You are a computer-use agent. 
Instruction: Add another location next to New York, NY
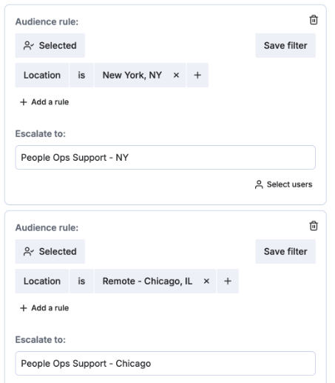coord(197,75)
